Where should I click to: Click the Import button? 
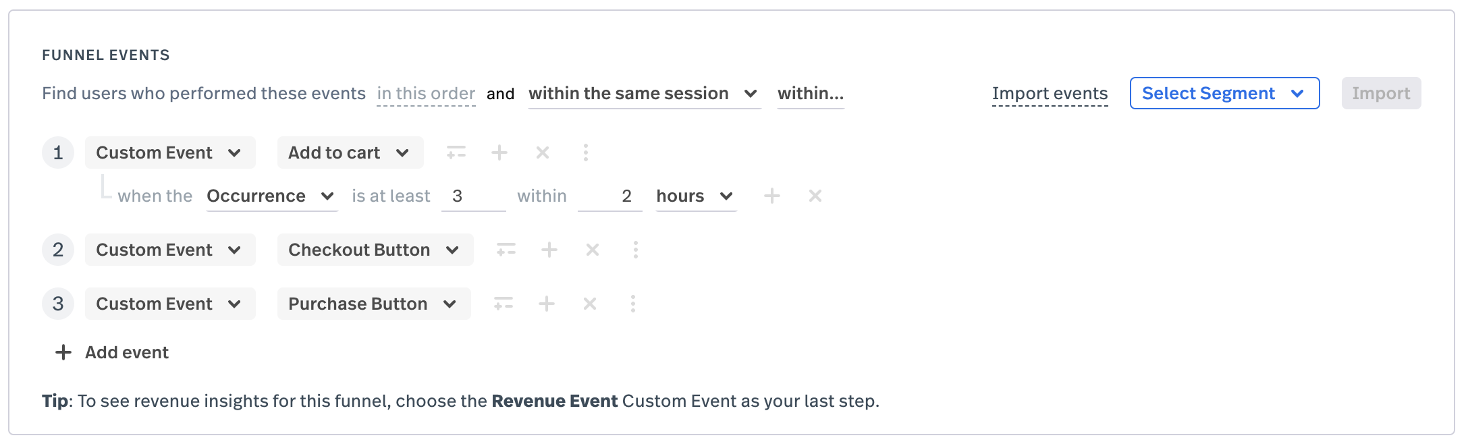click(1381, 93)
